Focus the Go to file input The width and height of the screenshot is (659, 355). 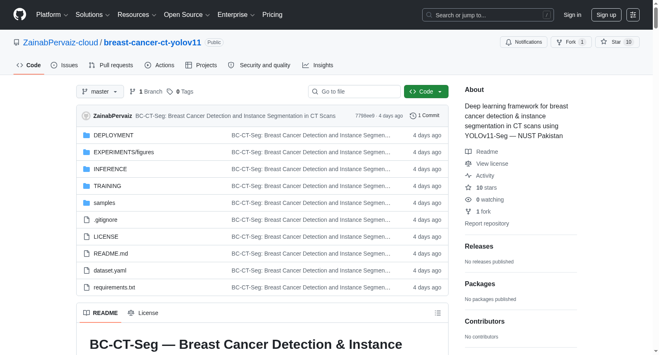pyautogui.click(x=354, y=92)
